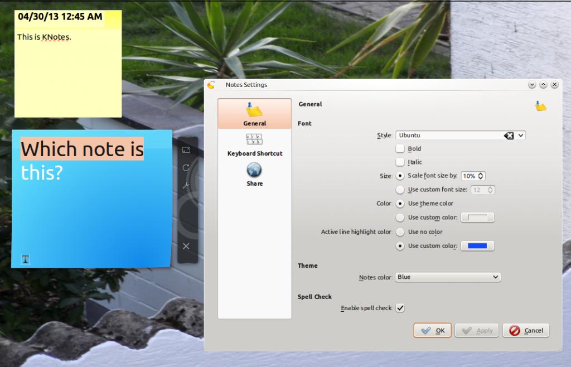The height and width of the screenshot is (367, 571).
Task: Expand the Notes color dropdown
Action: coord(496,277)
